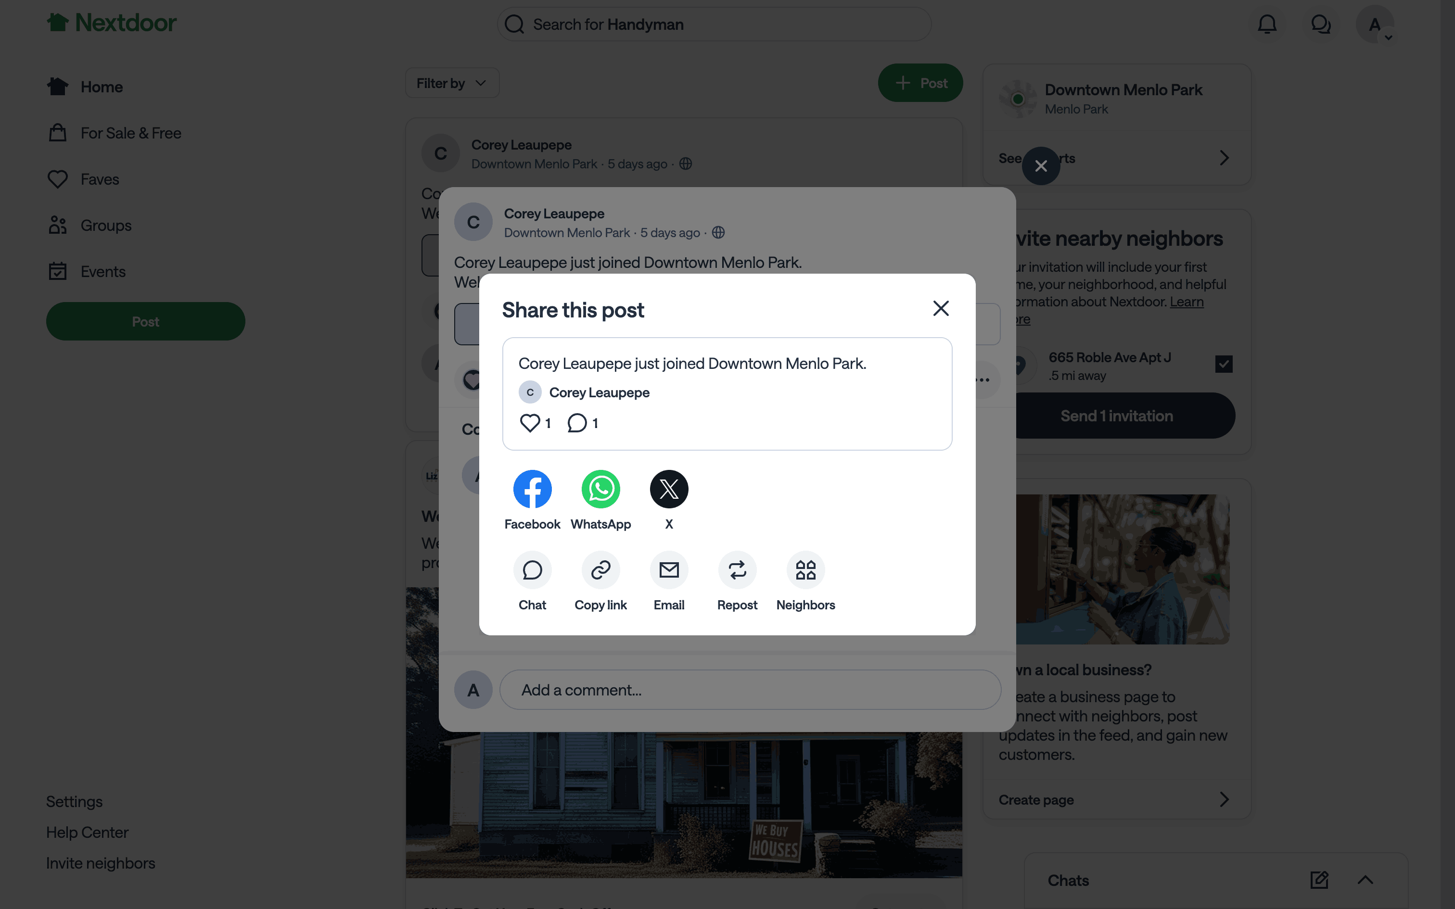
Task: Open the Filter by dropdown
Action: 451,83
